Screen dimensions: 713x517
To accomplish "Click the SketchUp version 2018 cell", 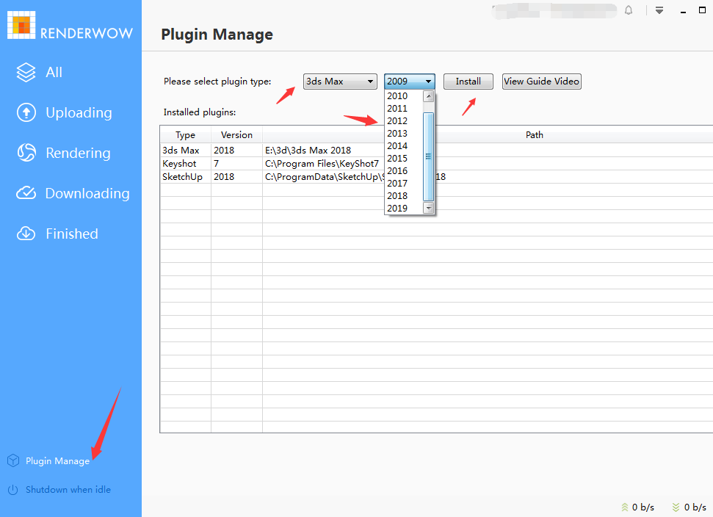I will point(237,177).
